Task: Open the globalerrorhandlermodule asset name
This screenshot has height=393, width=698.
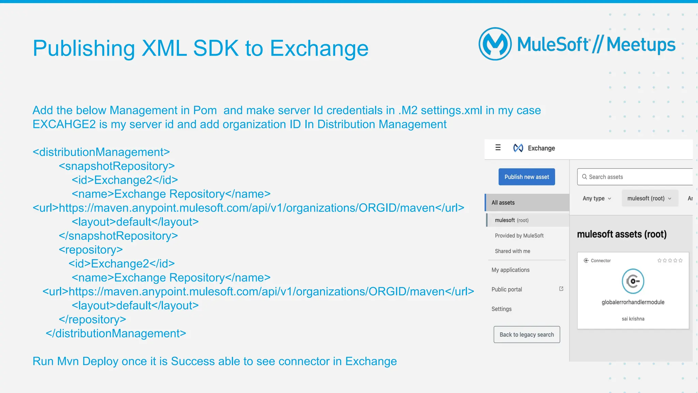Action: tap(633, 302)
